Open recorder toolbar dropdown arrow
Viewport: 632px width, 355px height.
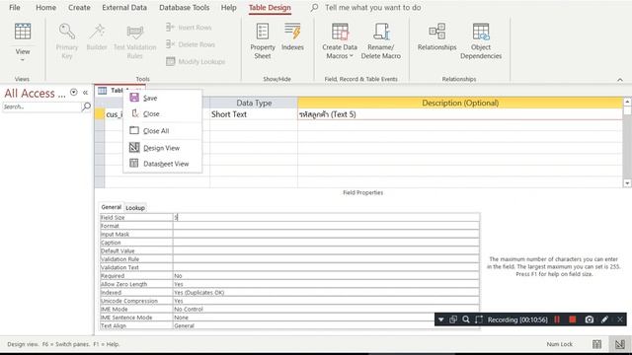pos(441,319)
